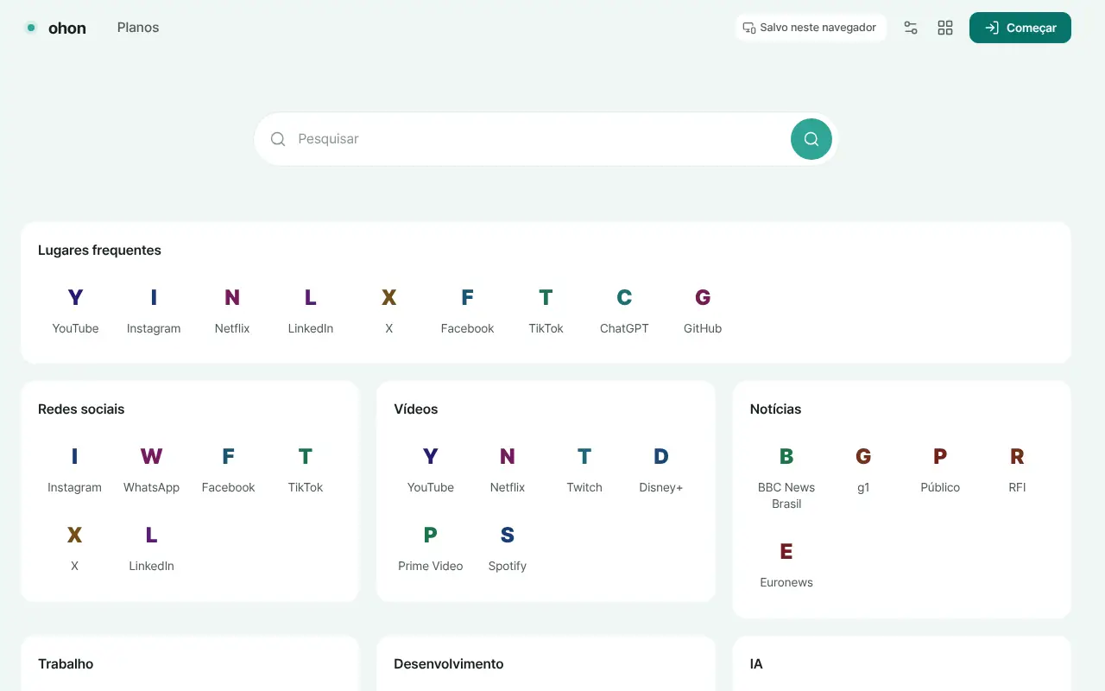Click the Começar button

coord(1020,28)
